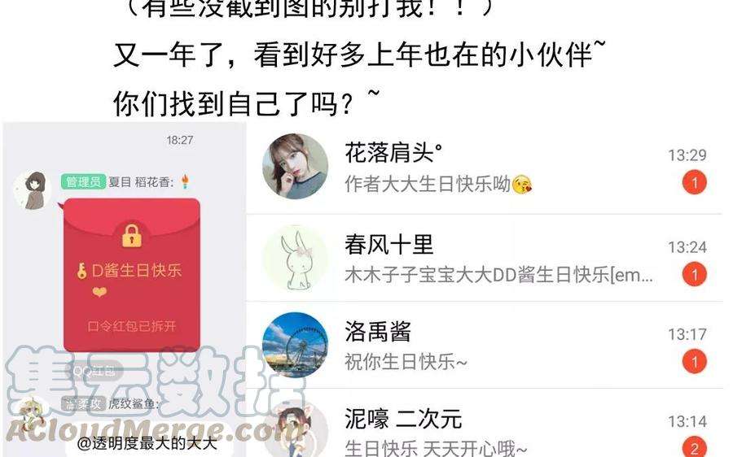Click unread badge showing 2 on 泥嚎 chat
Screen dimensions: 733x457
(694, 447)
